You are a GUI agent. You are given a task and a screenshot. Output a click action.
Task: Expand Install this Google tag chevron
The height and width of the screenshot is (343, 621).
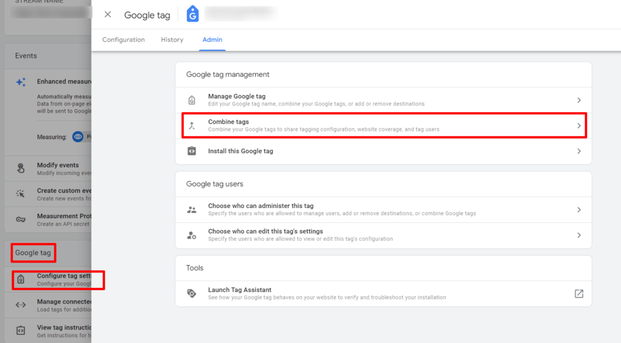579,151
